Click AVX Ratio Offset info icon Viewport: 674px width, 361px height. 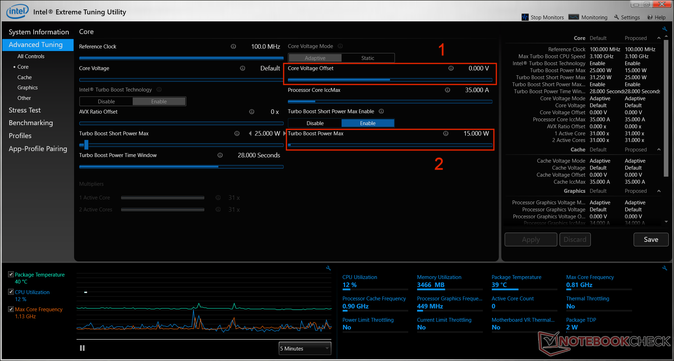click(x=251, y=111)
